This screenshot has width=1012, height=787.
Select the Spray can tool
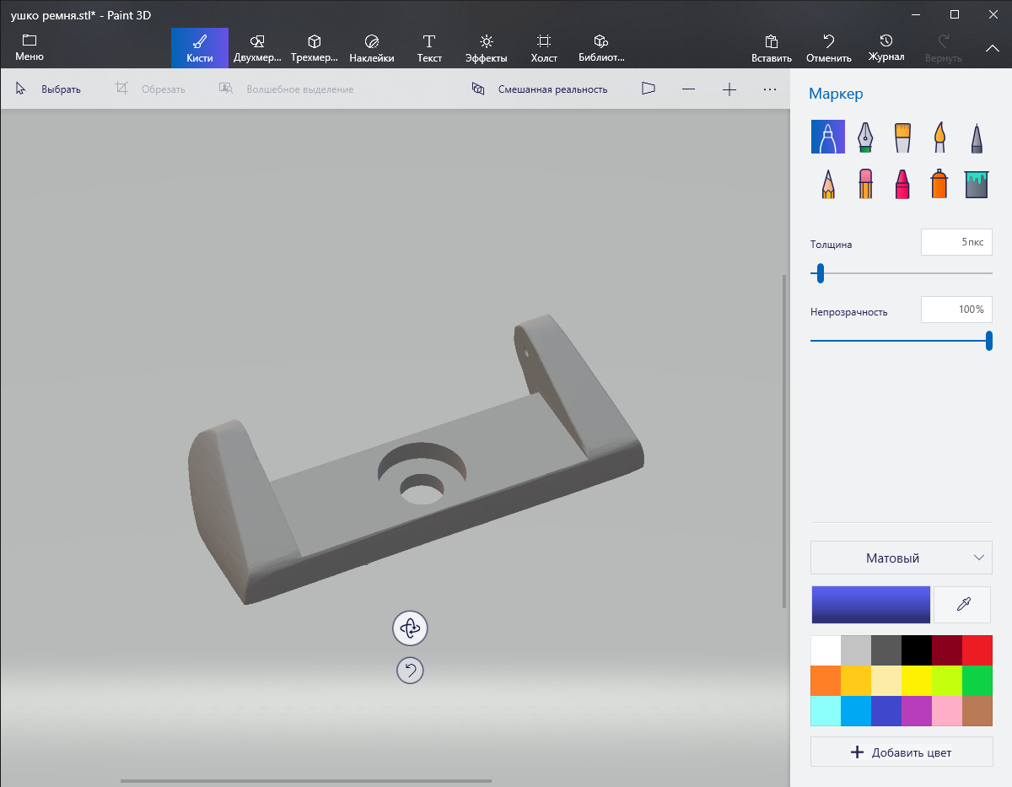coord(939,183)
